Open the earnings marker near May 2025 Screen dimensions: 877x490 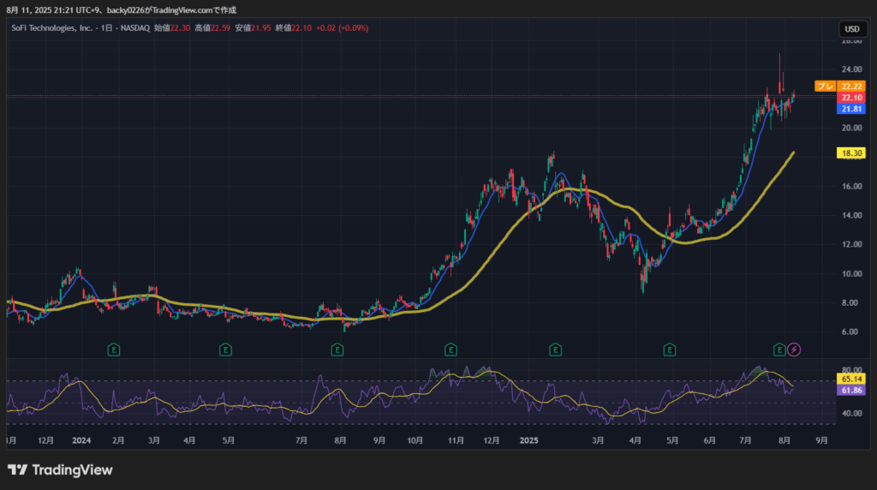pos(670,350)
